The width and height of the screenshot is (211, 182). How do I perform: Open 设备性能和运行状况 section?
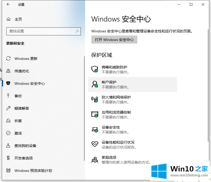click(133, 145)
